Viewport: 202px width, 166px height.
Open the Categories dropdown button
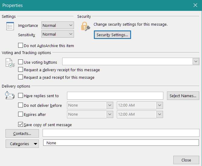tap(22, 144)
